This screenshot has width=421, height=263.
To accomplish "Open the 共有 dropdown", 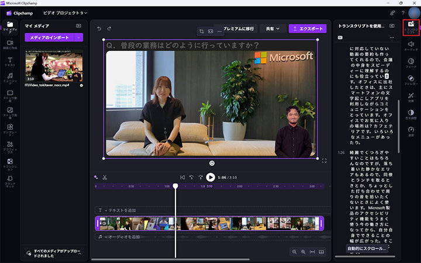I will point(273,29).
